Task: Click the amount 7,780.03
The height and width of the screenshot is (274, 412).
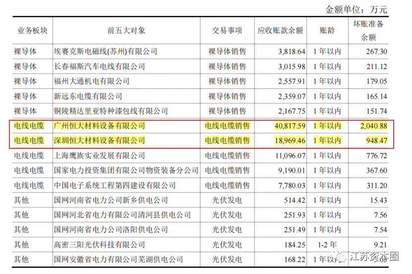Action: 292,186
